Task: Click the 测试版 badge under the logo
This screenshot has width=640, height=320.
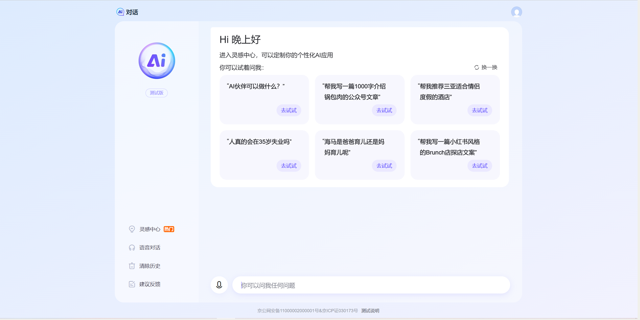Action: pos(156,93)
